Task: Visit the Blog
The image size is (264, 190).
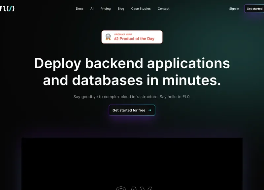Action: (x=121, y=9)
